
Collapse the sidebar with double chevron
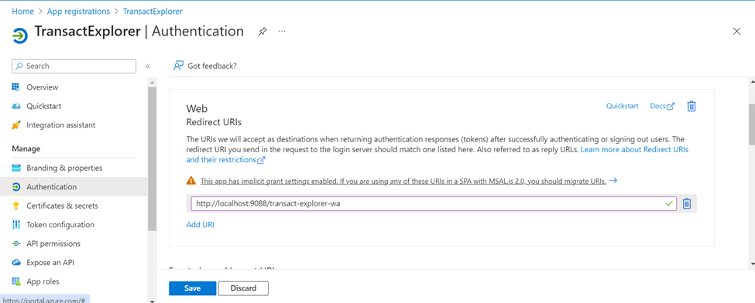pos(148,66)
